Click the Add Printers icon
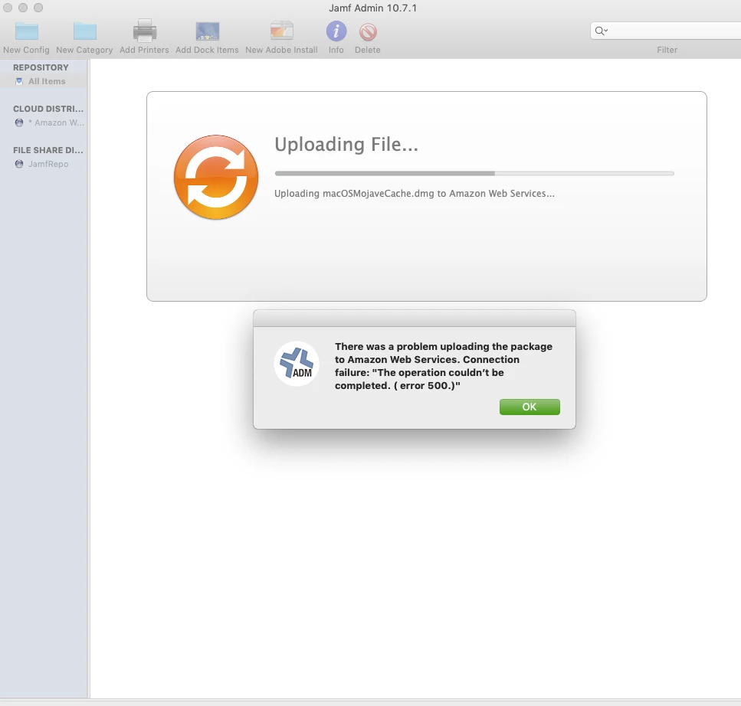 pyautogui.click(x=145, y=31)
